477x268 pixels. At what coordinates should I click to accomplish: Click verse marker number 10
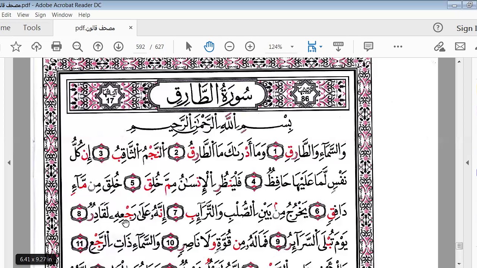170,243
